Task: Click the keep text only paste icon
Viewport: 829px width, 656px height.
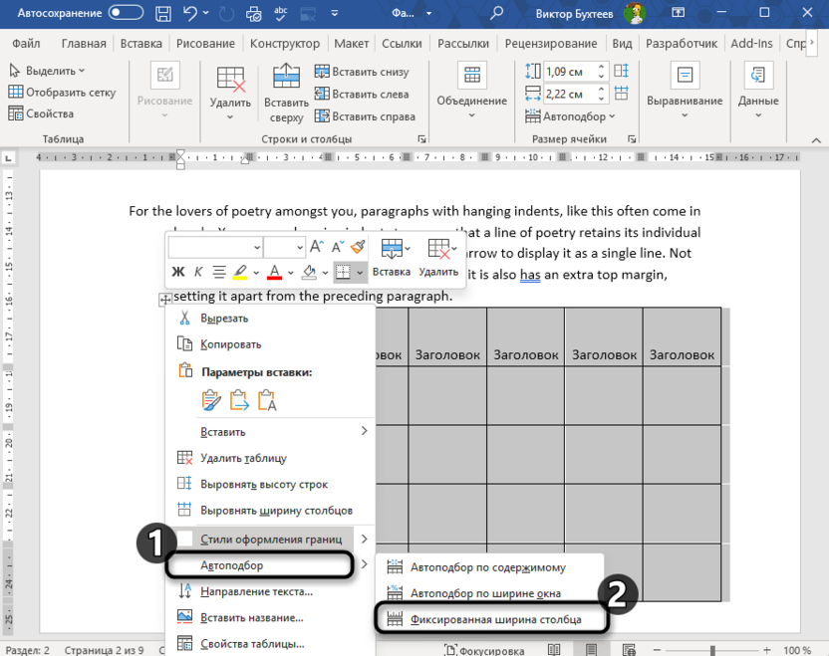Action: (267, 400)
